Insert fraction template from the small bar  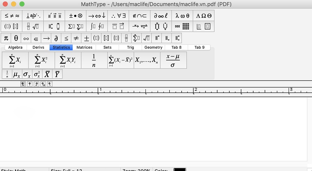click(126, 38)
